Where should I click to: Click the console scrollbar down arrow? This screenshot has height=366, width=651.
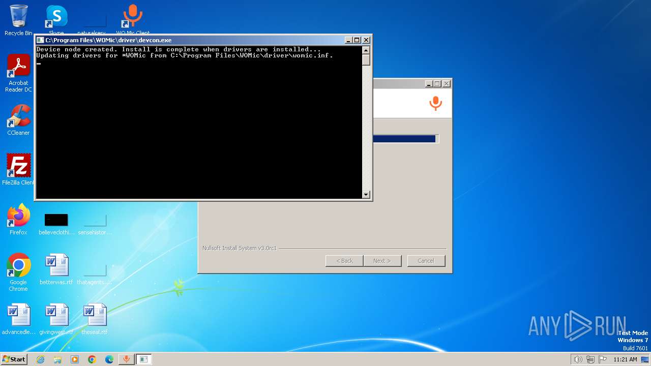(x=366, y=194)
